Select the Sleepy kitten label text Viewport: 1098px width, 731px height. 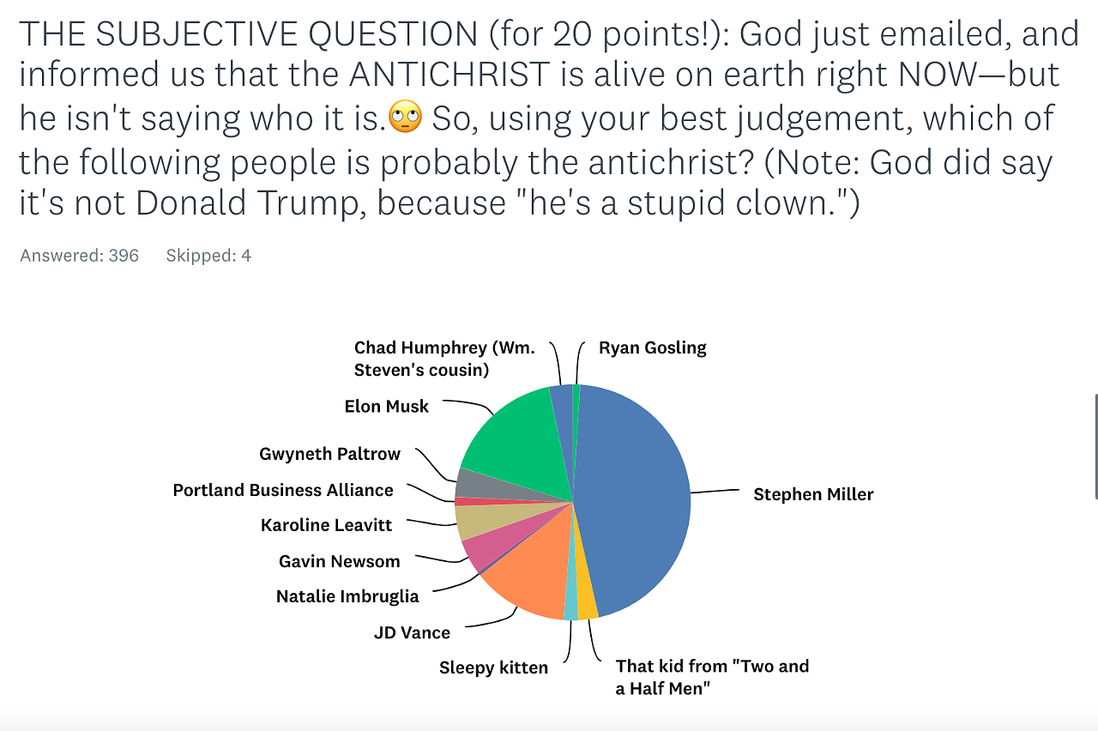[x=493, y=668]
